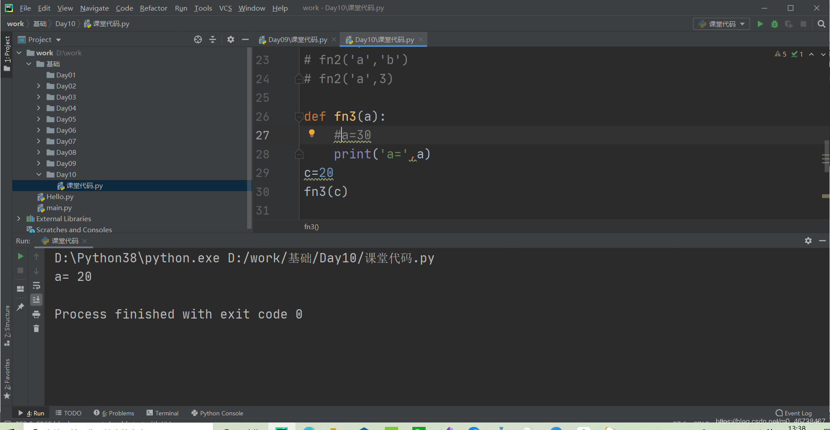The image size is (830, 430).
Task: Close the Day10 editor tab
Action: click(x=421, y=39)
